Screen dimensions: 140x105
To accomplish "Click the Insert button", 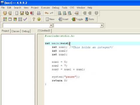I will pos(63,19).
